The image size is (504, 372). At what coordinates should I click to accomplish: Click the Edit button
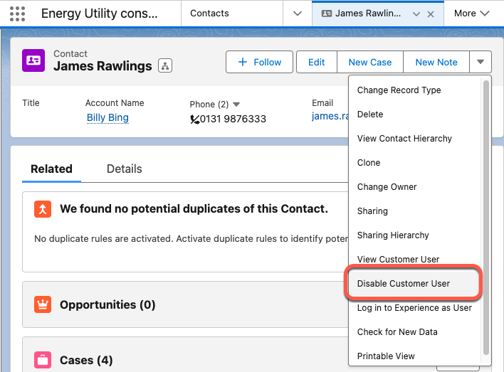pos(317,62)
